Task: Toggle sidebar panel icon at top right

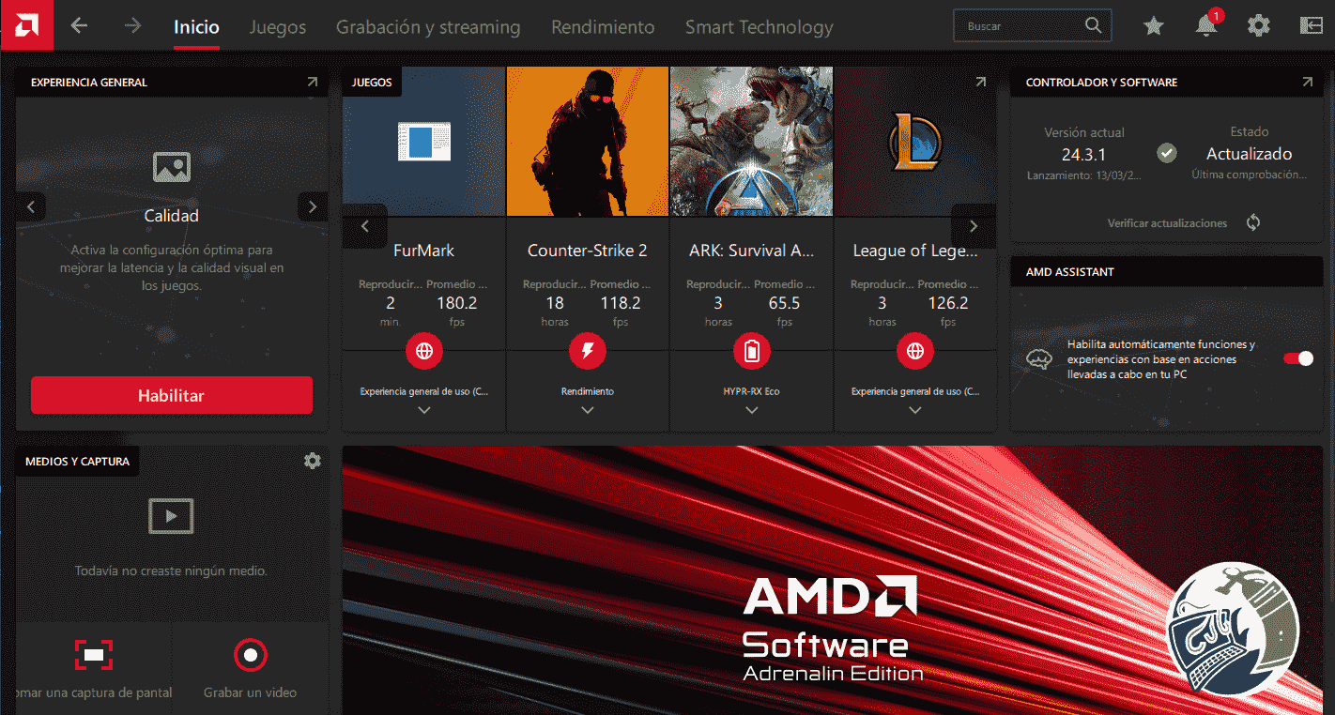Action: point(1311,25)
